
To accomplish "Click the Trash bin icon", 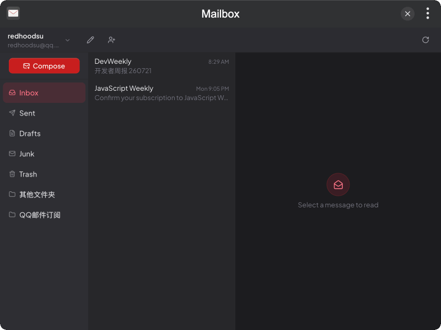I will pyautogui.click(x=12, y=174).
